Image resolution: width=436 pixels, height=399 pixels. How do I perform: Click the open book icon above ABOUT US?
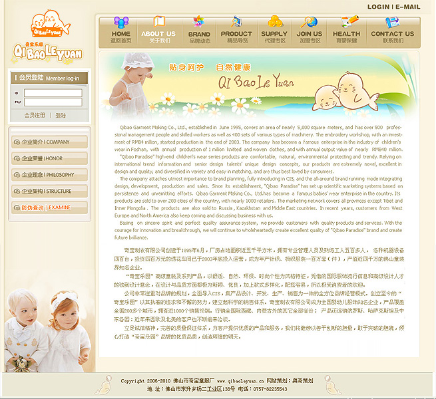159,22
